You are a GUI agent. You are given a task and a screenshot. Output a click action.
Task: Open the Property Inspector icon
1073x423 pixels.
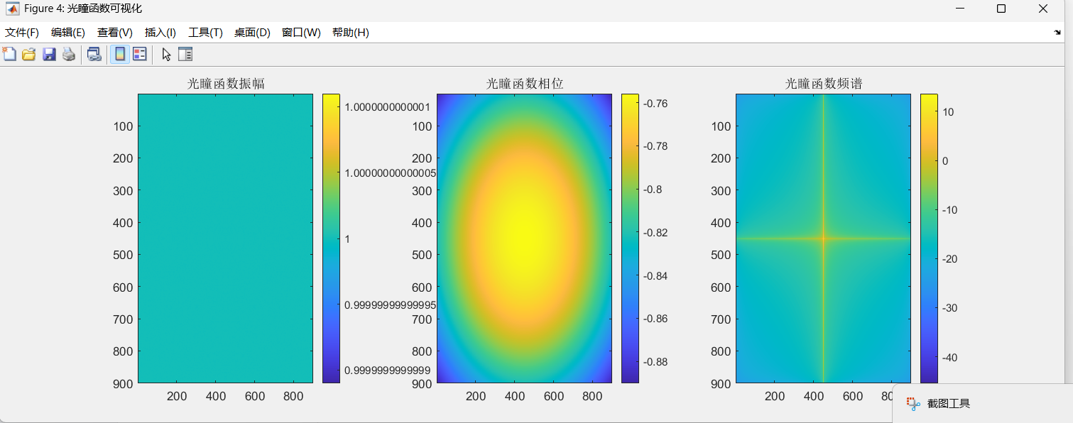[x=185, y=54]
